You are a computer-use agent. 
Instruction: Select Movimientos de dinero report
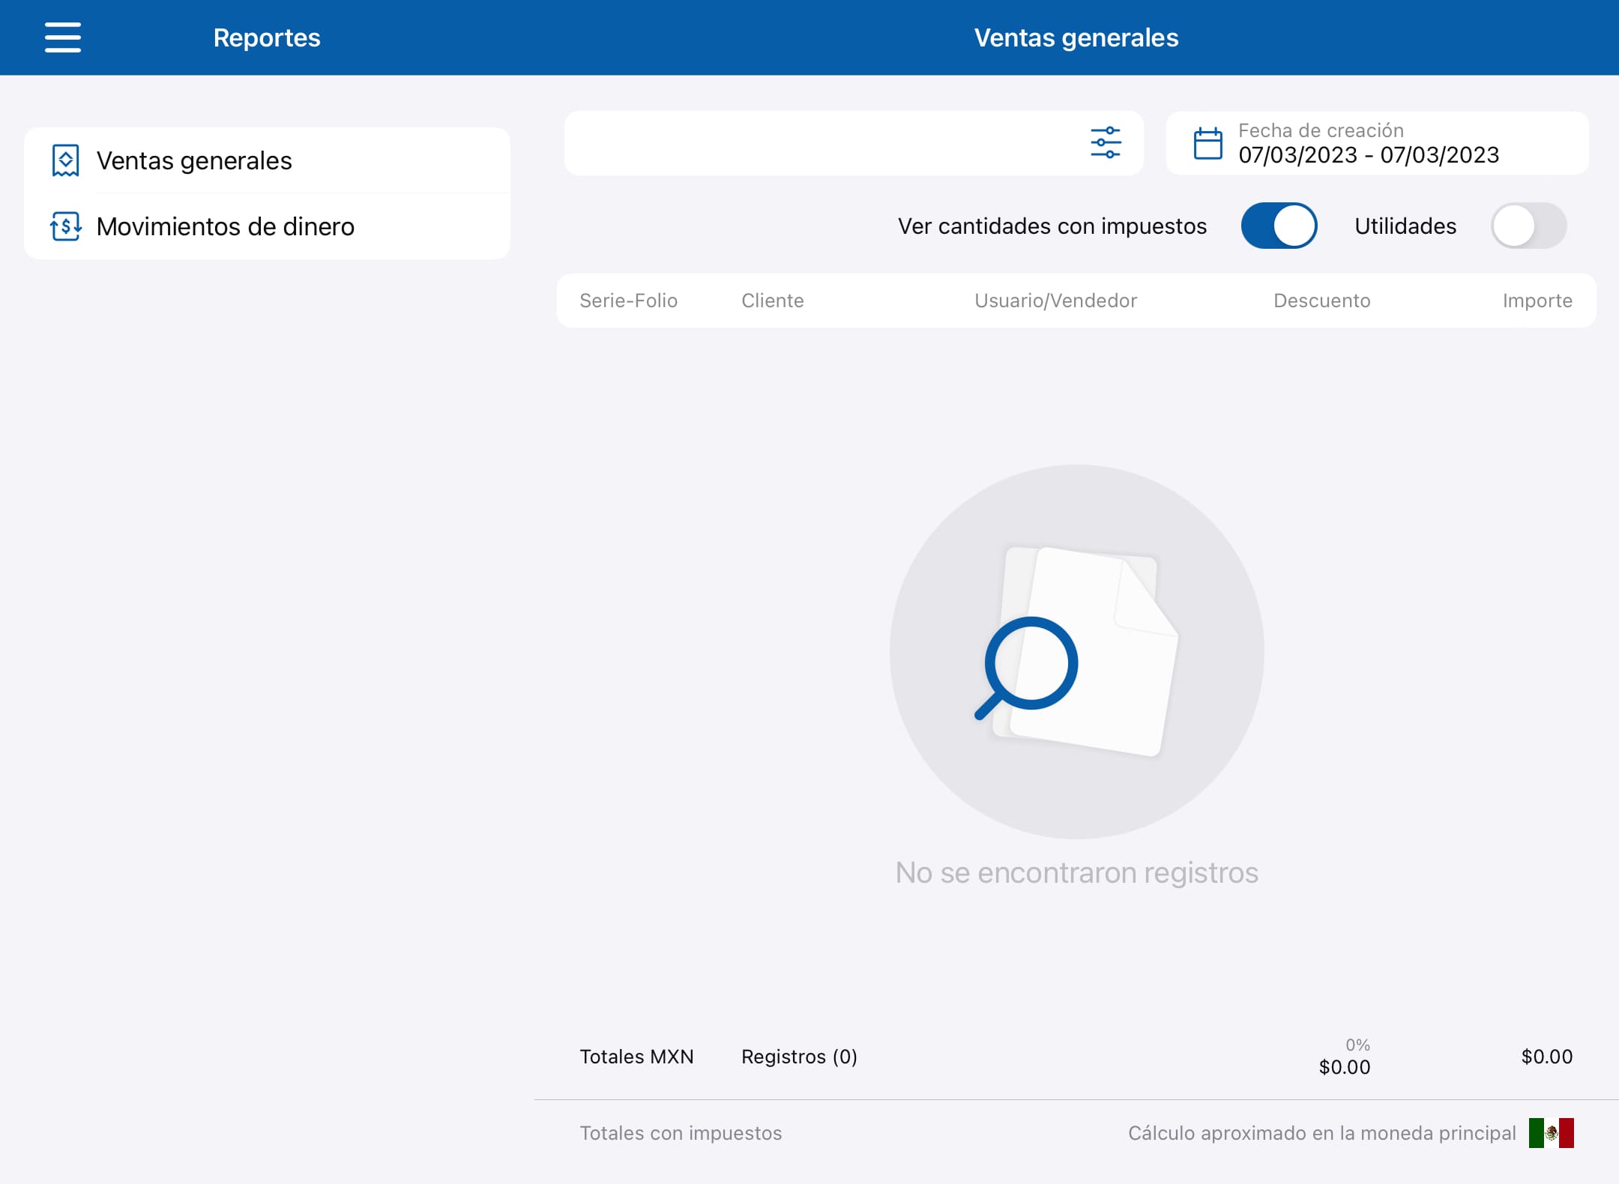point(267,226)
